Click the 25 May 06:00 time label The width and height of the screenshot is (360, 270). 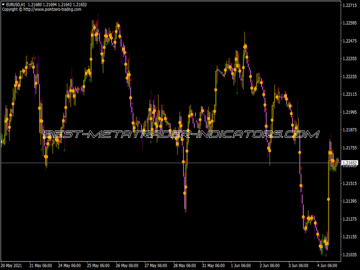pos(98,265)
